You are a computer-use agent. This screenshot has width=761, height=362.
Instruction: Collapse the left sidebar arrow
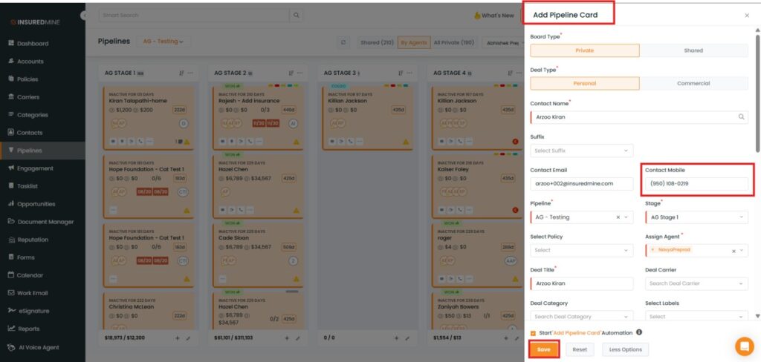(x=83, y=15)
